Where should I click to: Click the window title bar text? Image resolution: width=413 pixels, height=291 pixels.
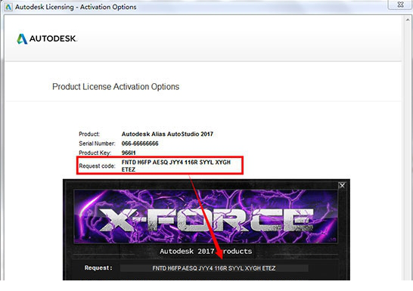coord(76,7)
